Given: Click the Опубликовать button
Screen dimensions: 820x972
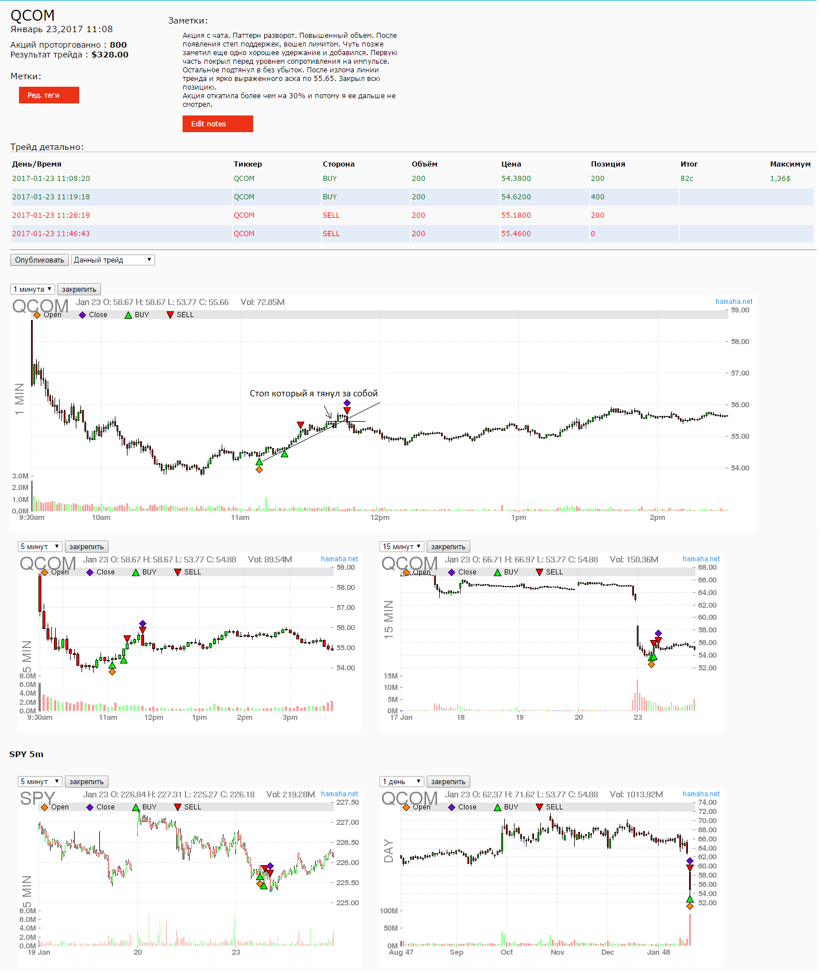Looking at the screenshot, I should tap(40, 260).
